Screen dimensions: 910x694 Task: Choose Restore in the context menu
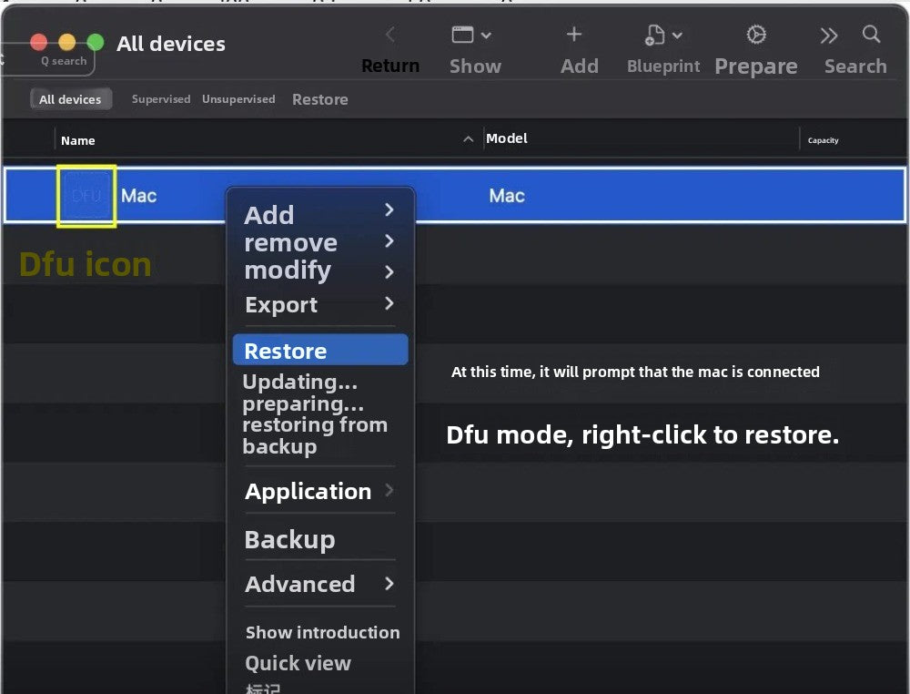320,351
